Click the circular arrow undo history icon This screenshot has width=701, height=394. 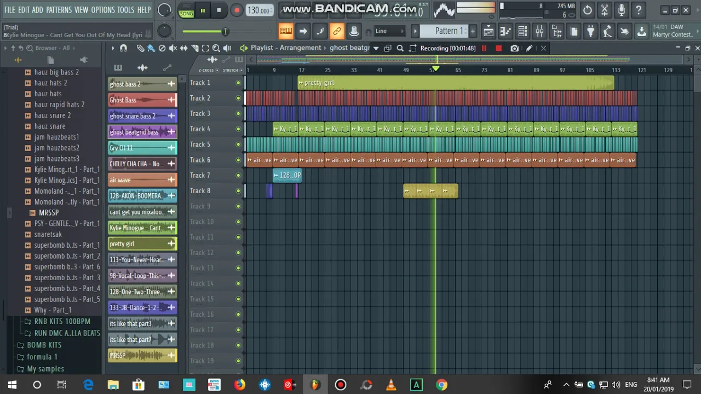tap(587, 10)
